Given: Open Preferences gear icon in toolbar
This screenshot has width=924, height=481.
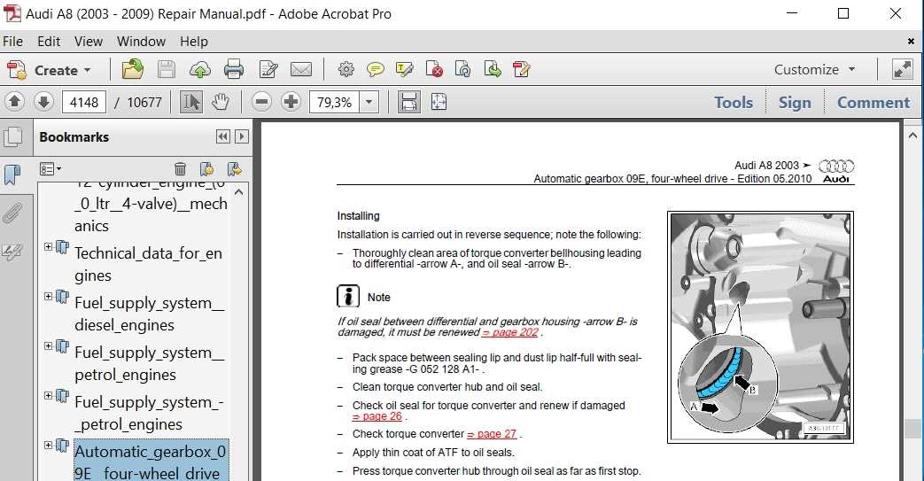Looking at the screenshot, I should pyautogui.click(x=346, y=70).
